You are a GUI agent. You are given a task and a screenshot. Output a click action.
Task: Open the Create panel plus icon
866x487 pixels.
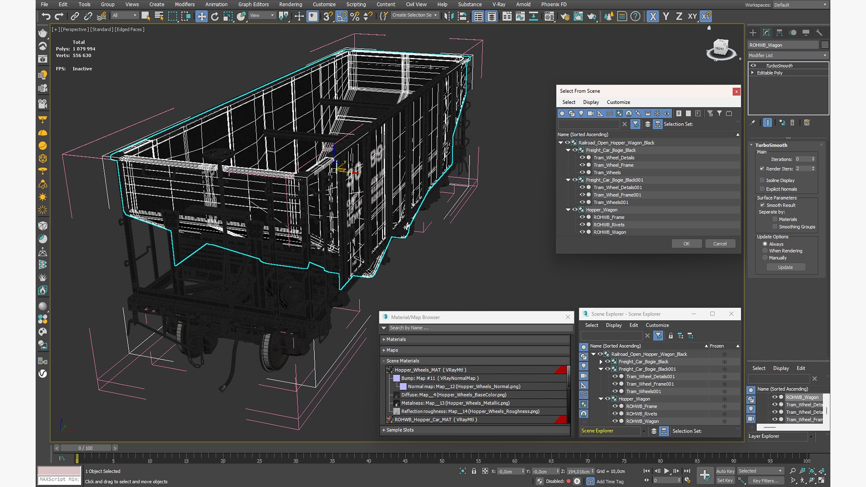point(753,32)
